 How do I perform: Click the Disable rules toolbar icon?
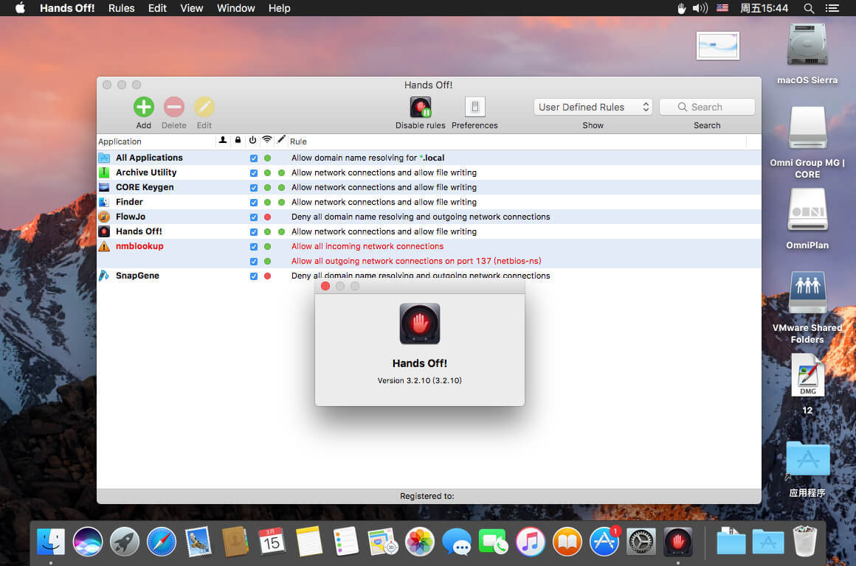pos(420,108)
